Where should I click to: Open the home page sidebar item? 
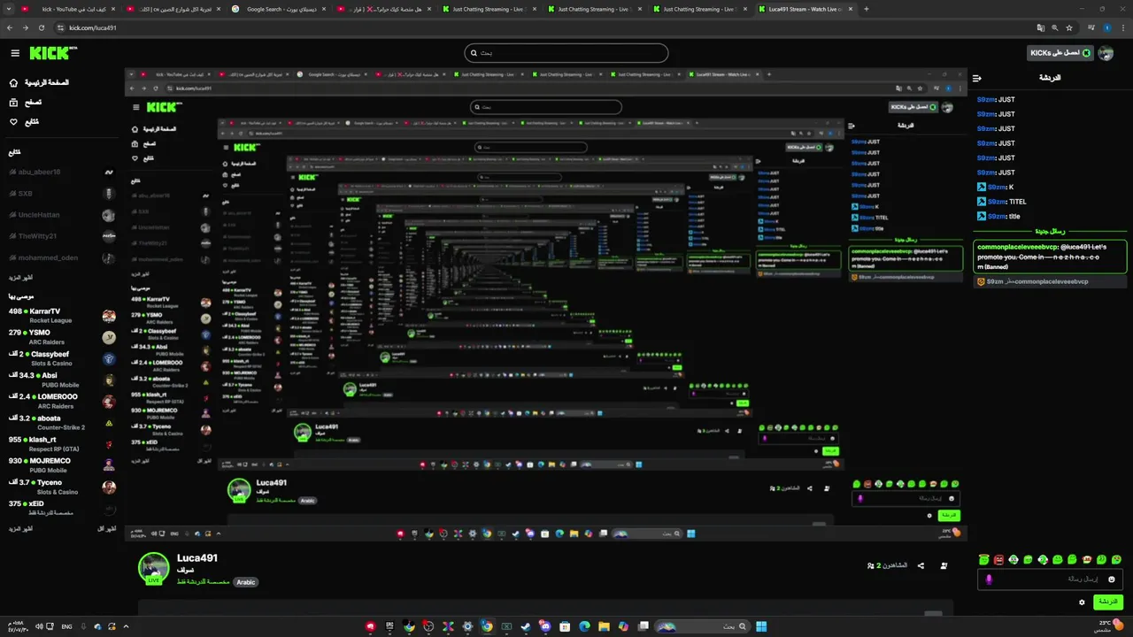pos(39,82)
